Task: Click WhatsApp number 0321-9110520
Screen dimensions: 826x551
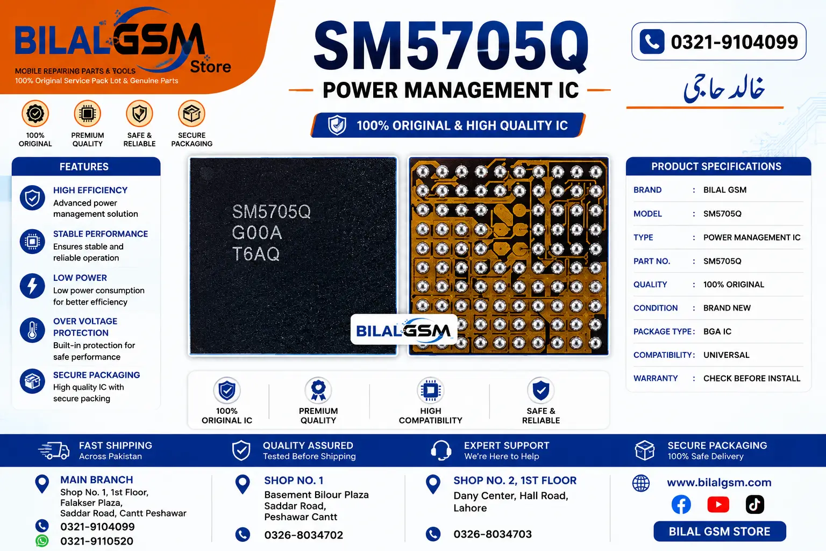Action: (x=97, y=541)
